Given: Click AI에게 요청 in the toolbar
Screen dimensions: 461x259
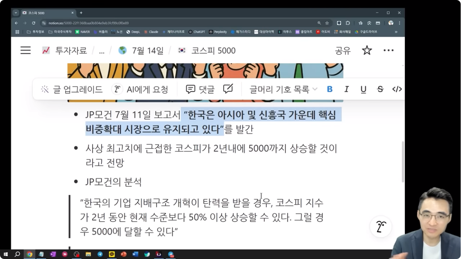Looking at the screenshot, I should [140, 89].
